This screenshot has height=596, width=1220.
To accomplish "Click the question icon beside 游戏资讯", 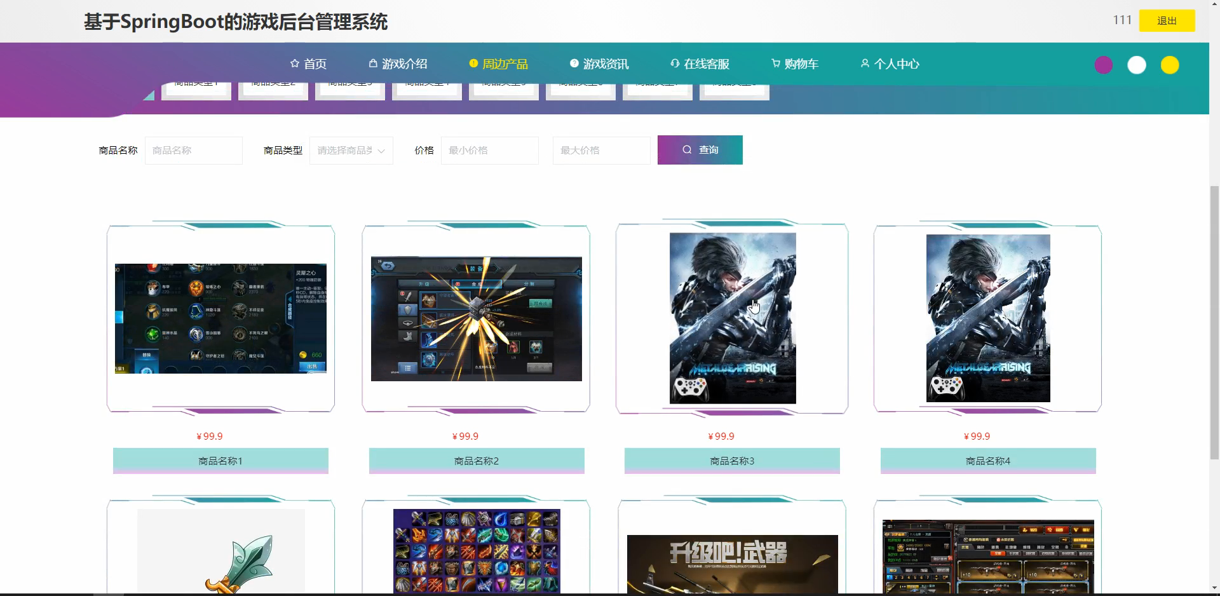I will [x=574, y=64].
